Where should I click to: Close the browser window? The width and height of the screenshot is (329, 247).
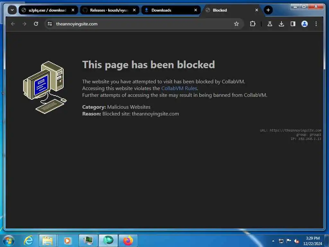click(316, 6)
